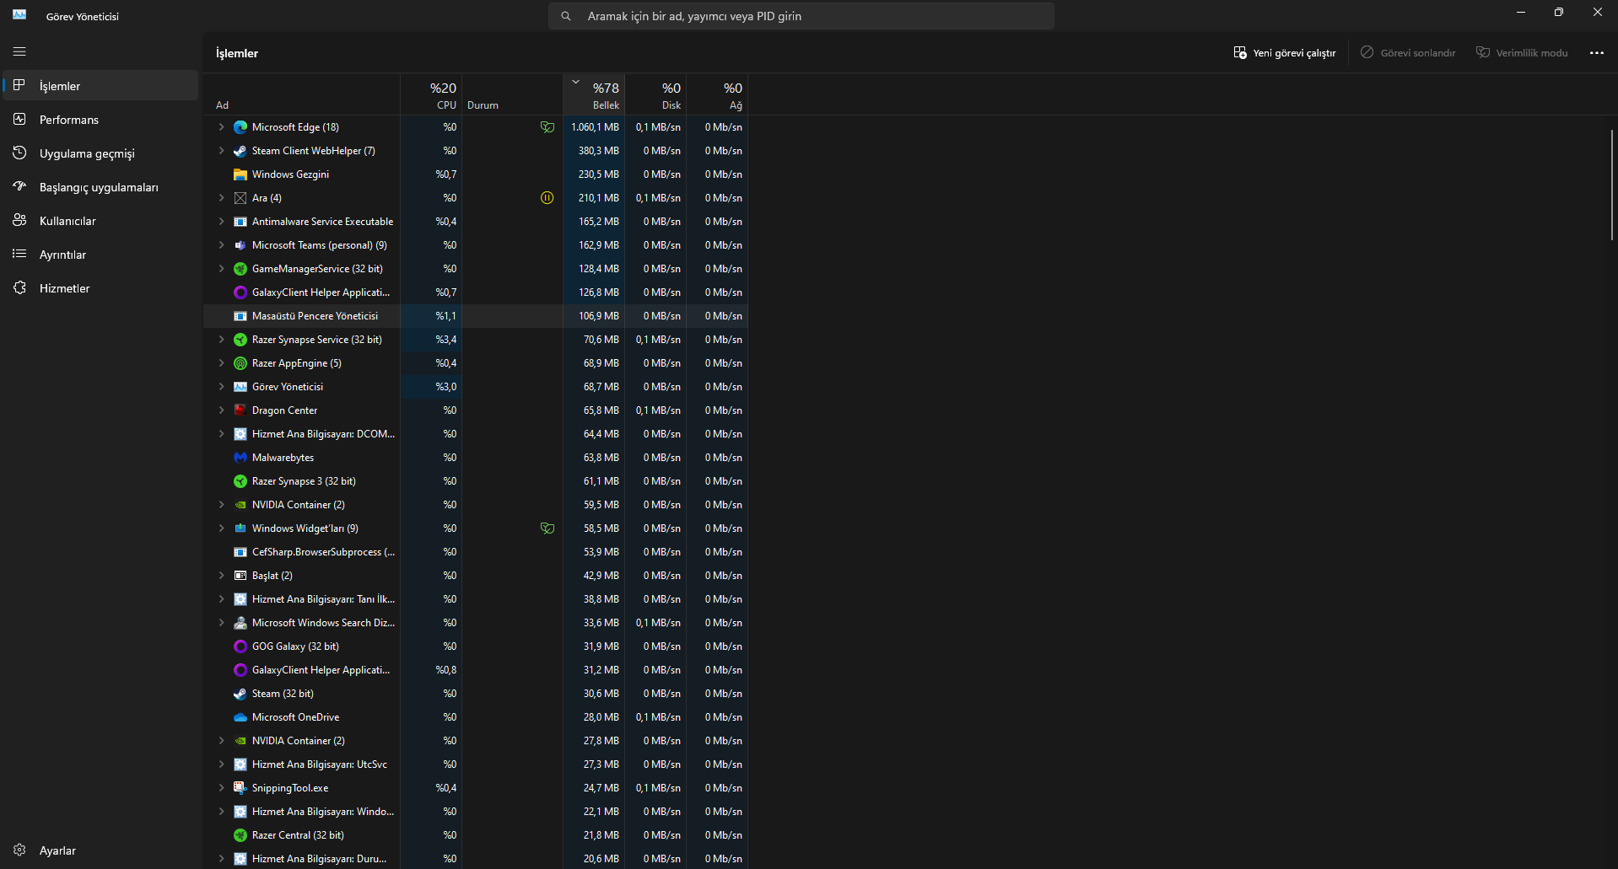Screen dimensions: 1618x869
Task: Select the SnippingTool.exe icon
Action: click(240, 788)
